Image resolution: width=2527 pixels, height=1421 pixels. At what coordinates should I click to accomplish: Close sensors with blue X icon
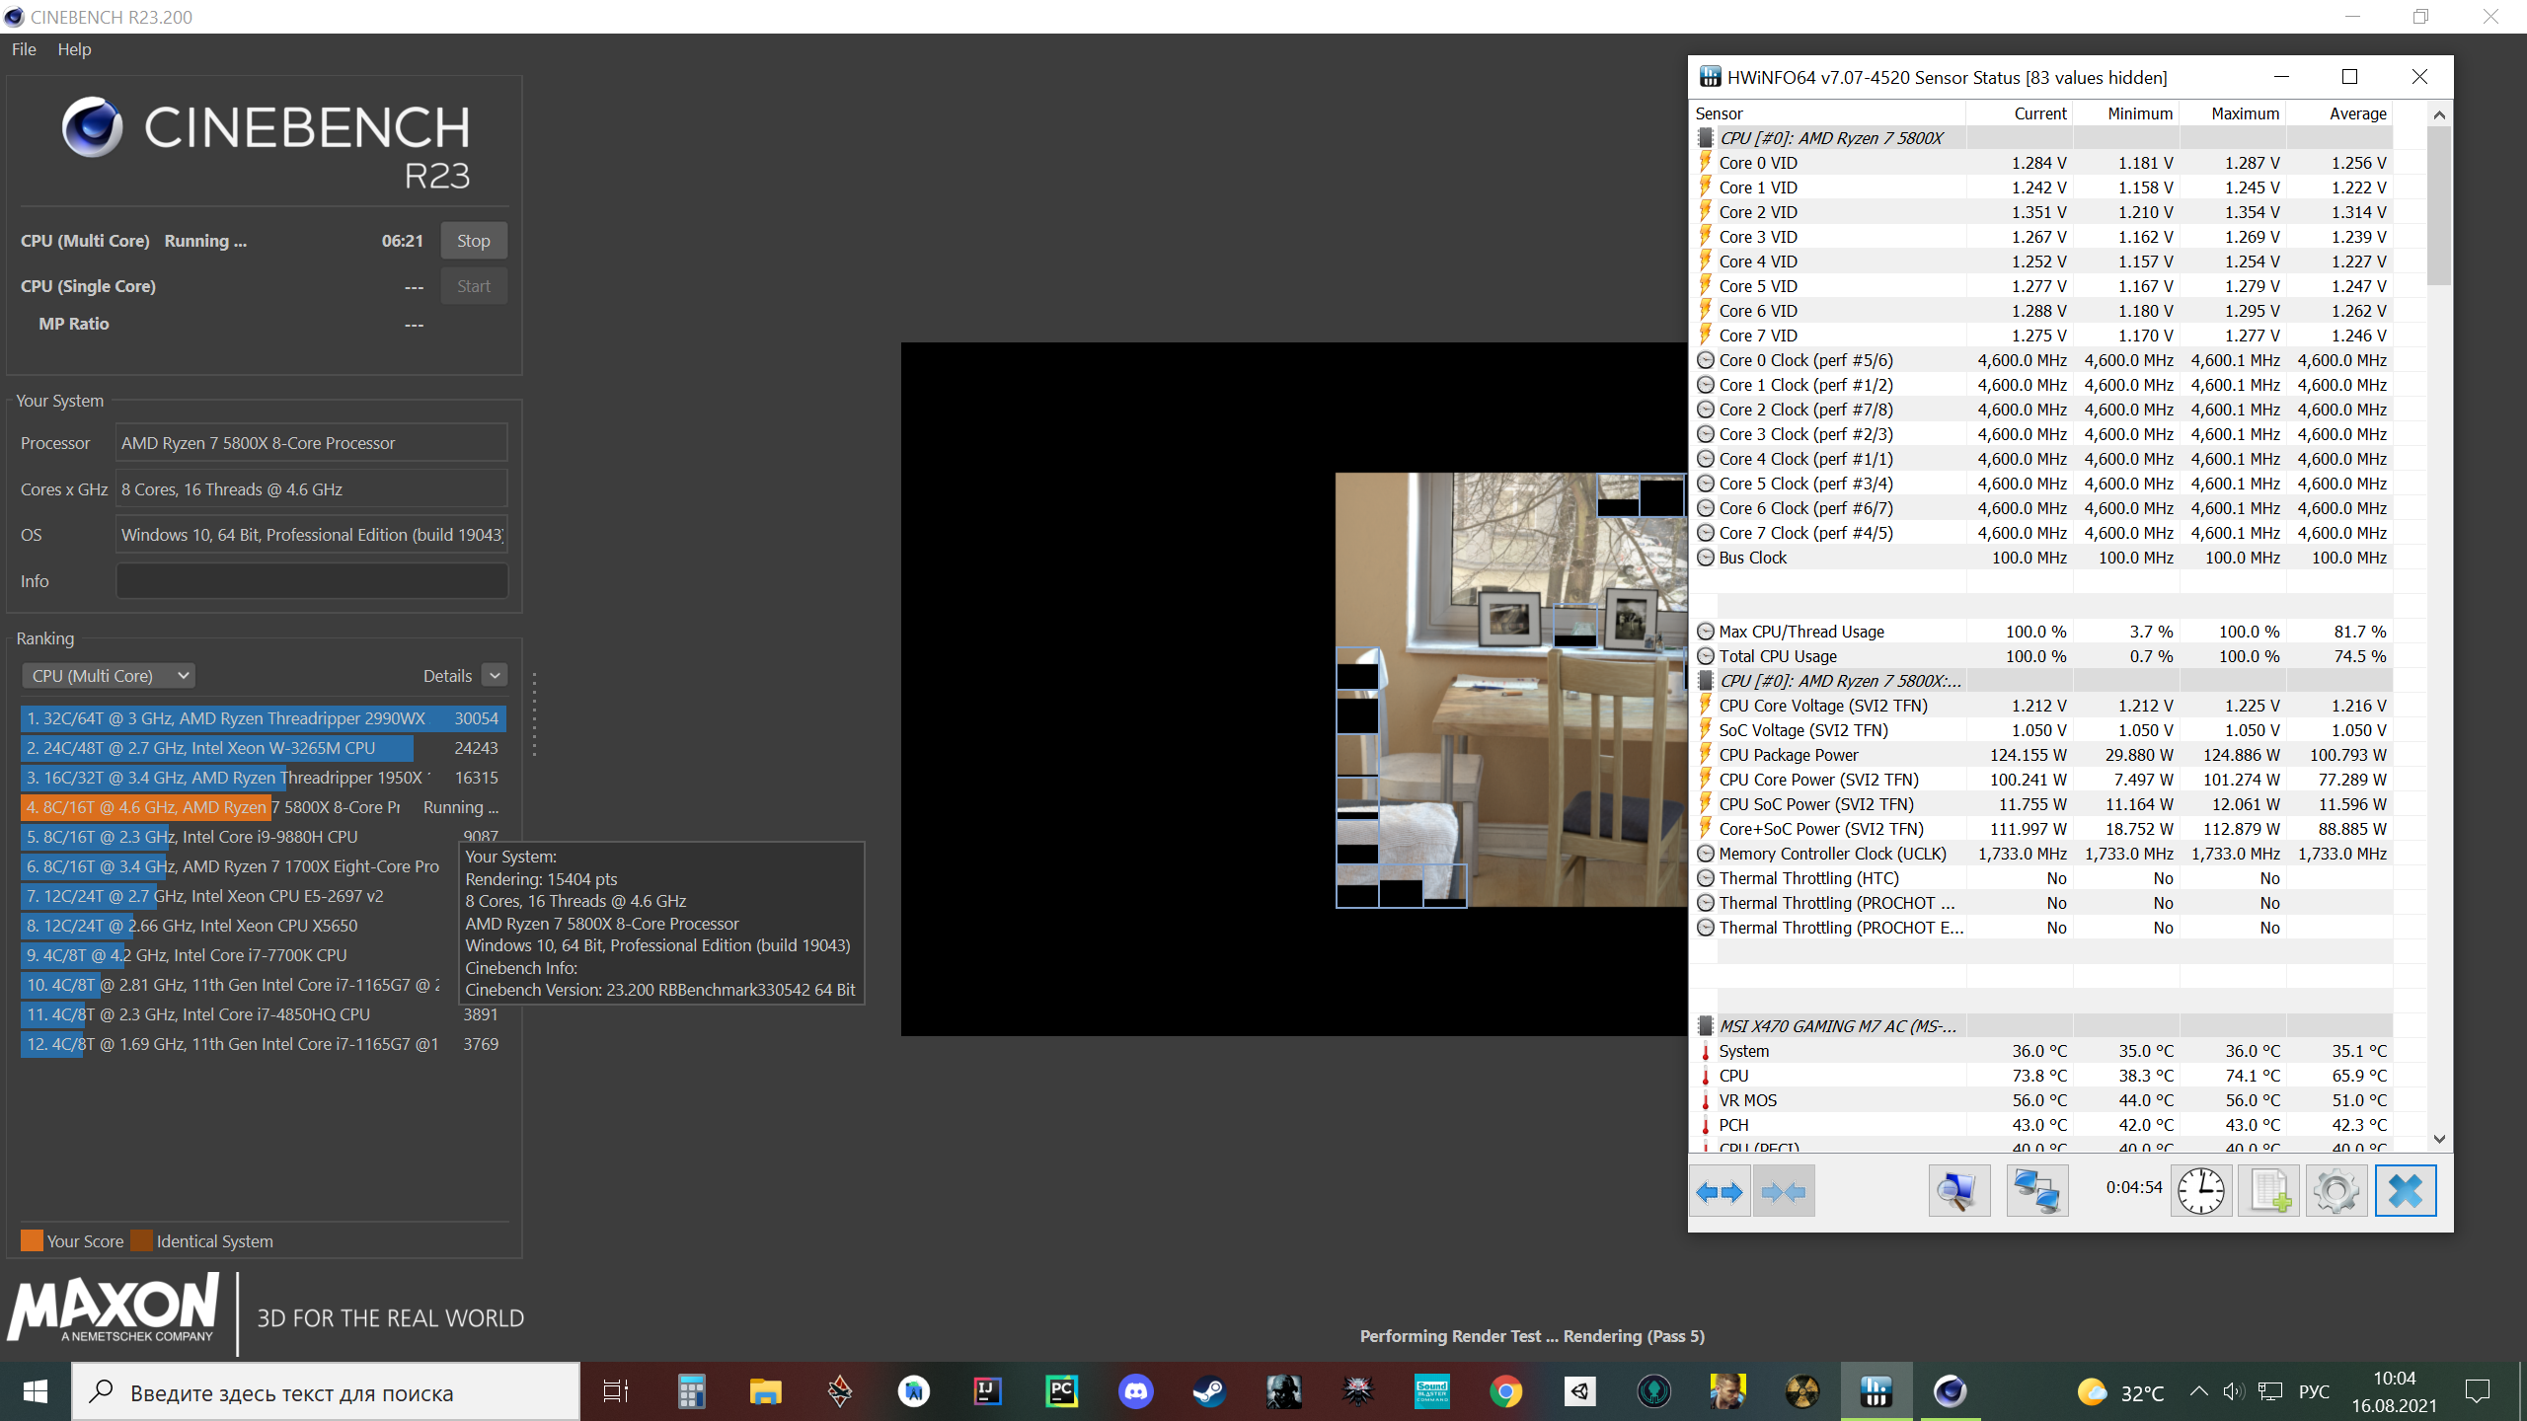coord(2405,1192)
